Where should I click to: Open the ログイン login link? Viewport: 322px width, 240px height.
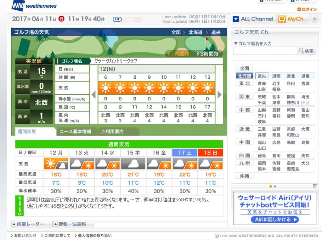307,9
